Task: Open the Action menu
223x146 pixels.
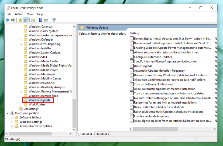Action: point(19,14)
